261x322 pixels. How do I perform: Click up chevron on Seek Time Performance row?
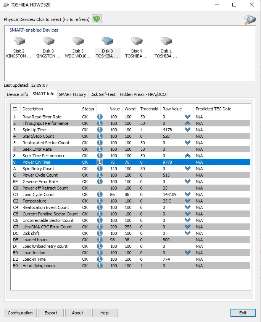click(187, 156)
